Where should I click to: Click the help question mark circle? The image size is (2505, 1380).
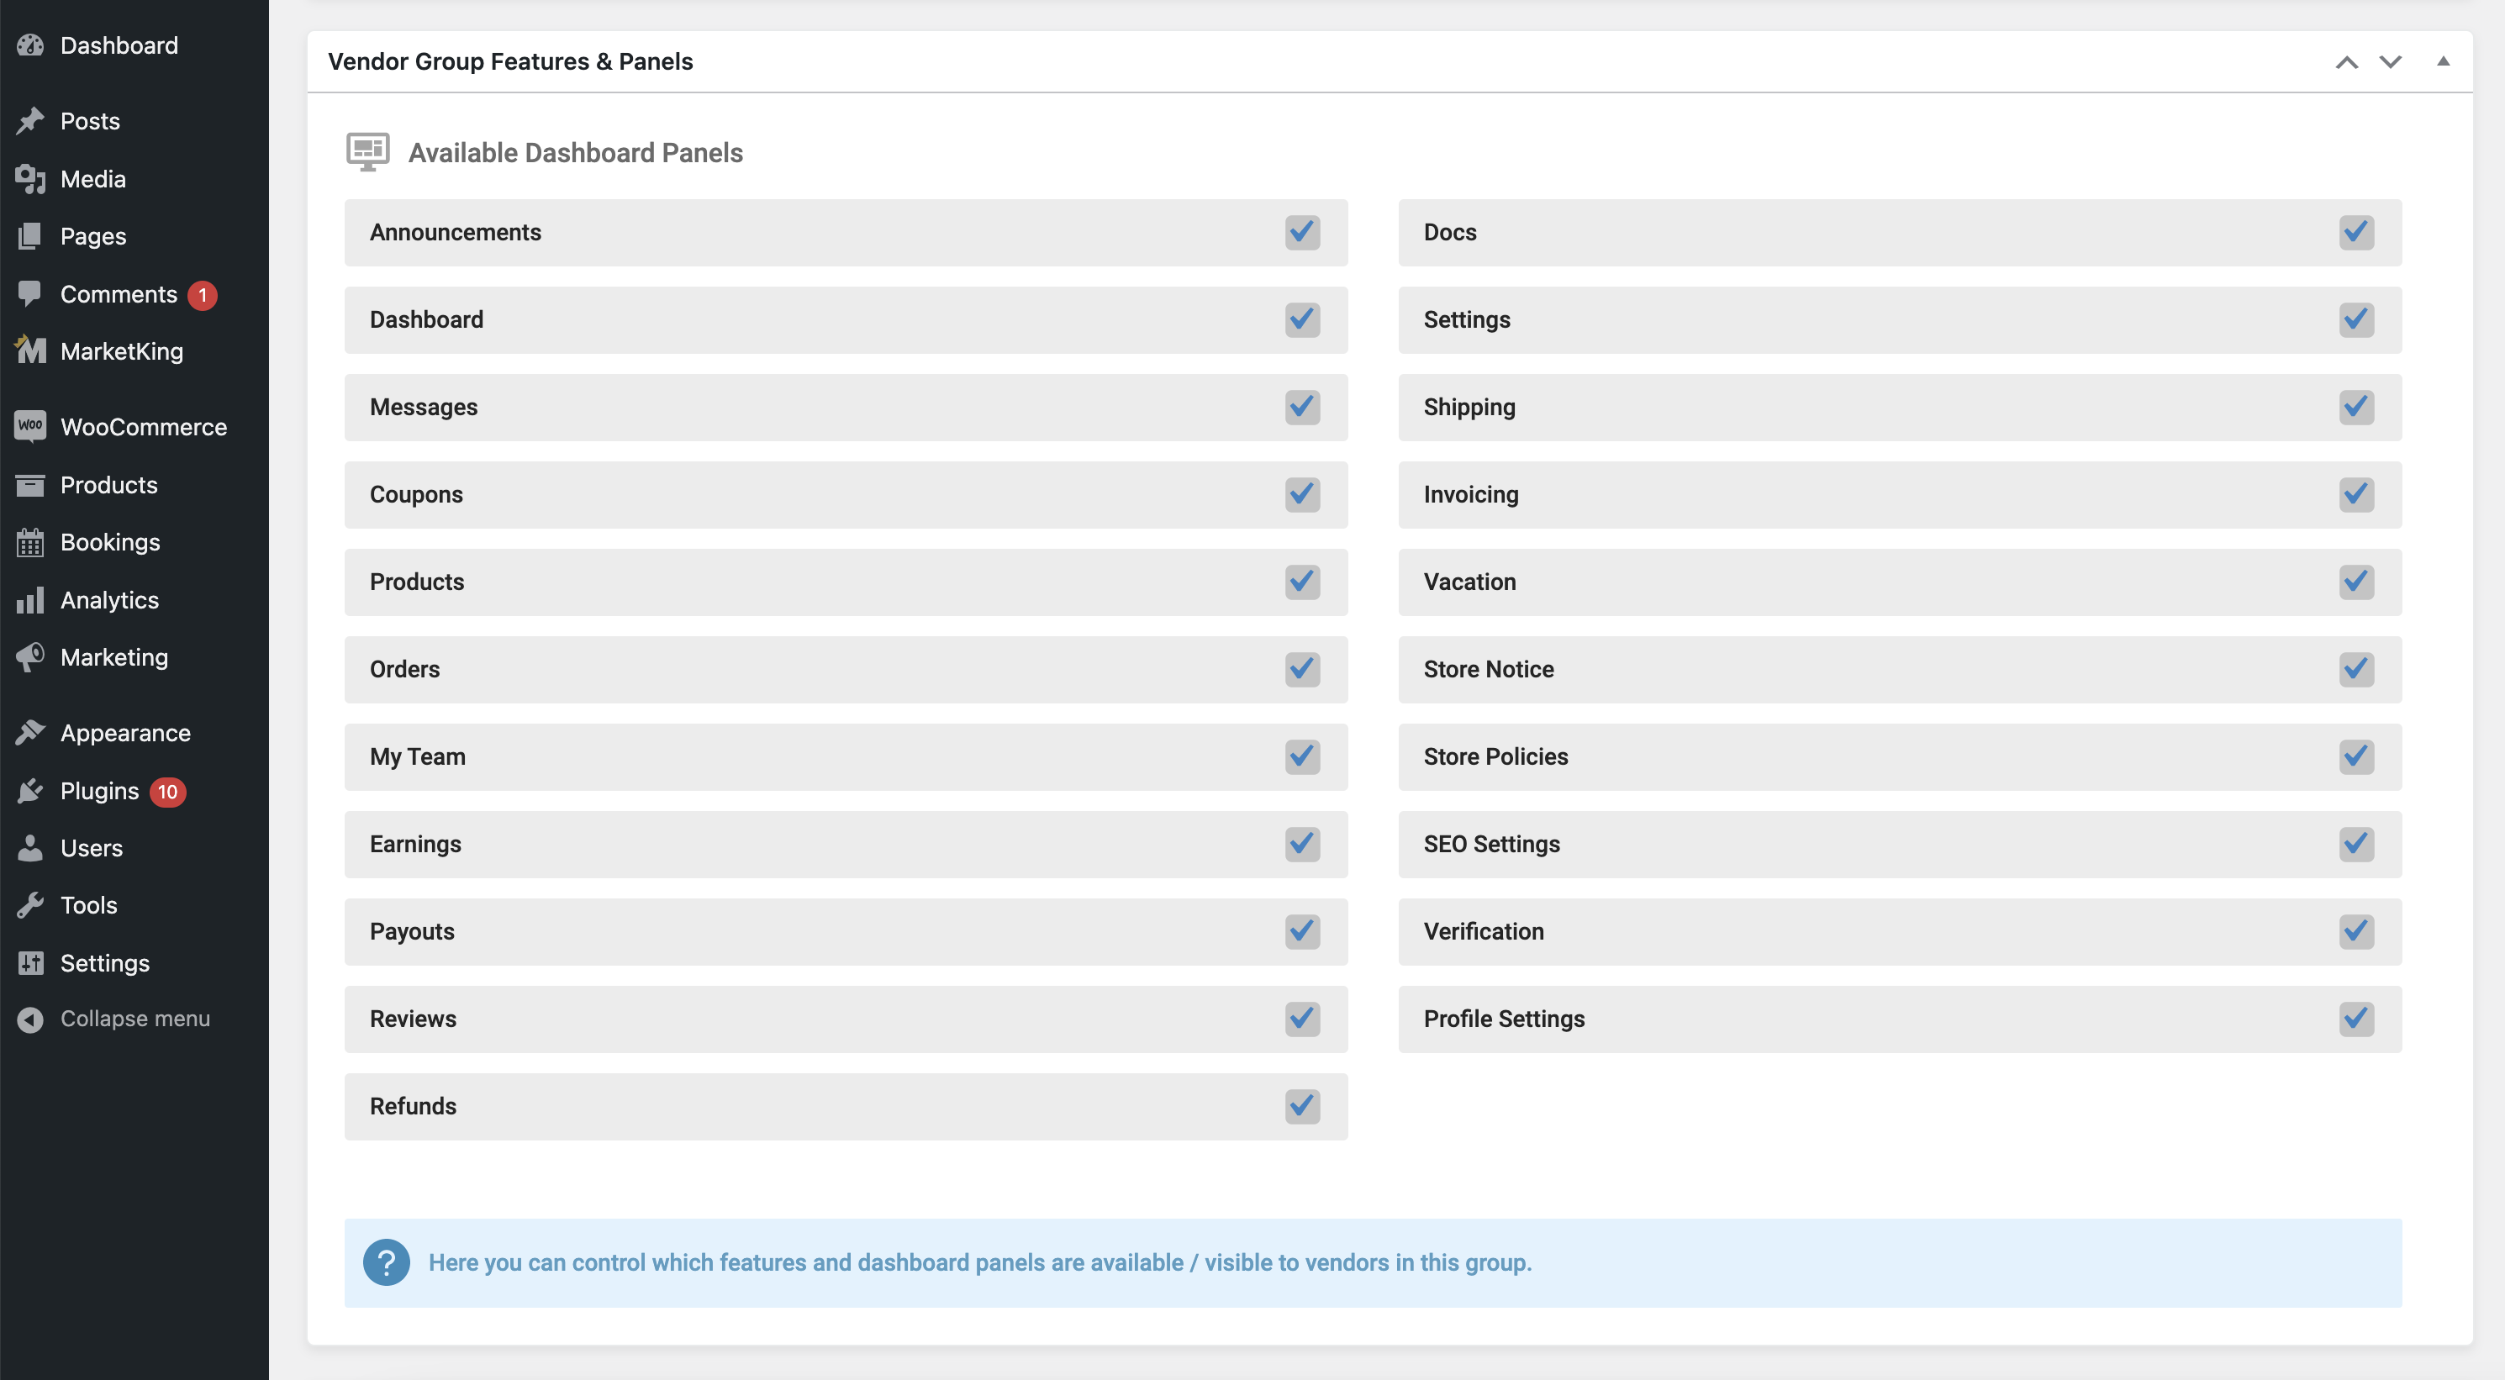click(x=386, y=1262)
